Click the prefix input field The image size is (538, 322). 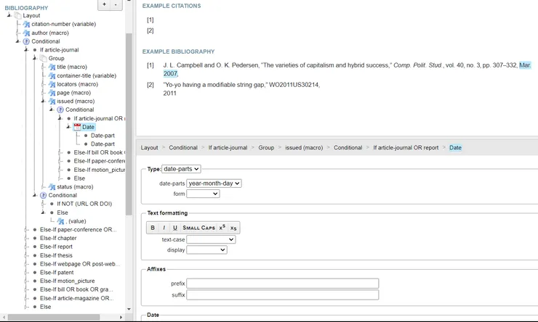point(282,284)
